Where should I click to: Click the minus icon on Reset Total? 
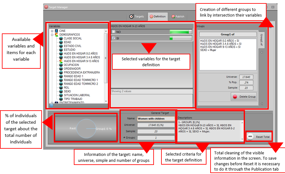[x=251, y=137]
